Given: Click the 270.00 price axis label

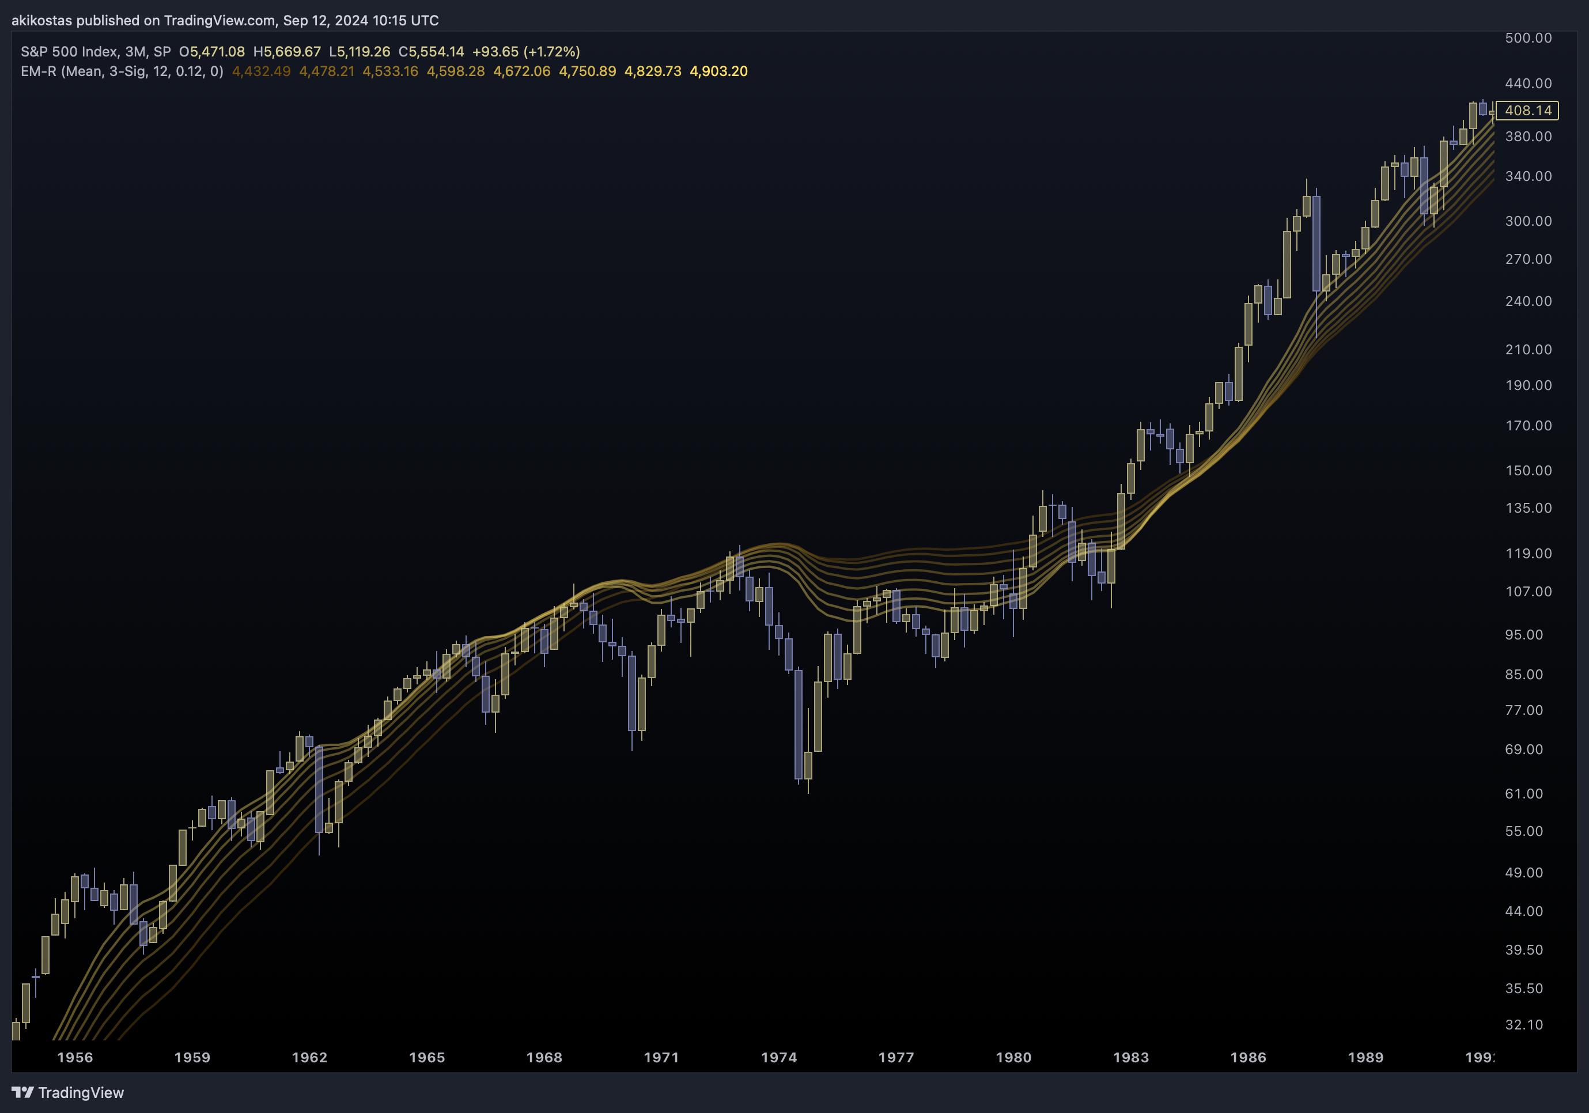Looking at the screenshot, I should click(1528, 259).
